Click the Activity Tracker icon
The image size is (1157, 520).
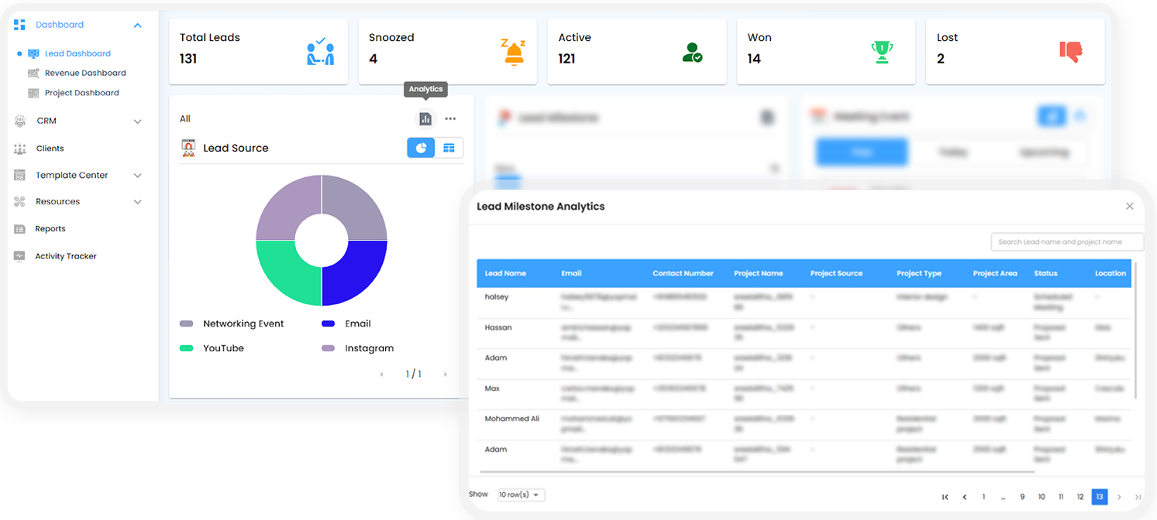[19, 256]
